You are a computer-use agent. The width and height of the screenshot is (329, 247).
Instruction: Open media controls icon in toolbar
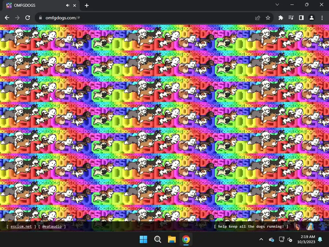pos(291,18)
